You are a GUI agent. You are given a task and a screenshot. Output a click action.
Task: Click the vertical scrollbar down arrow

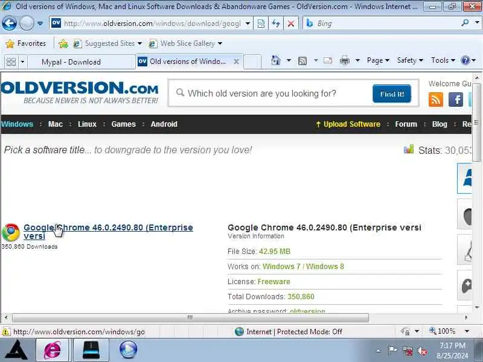pos(477,307)
